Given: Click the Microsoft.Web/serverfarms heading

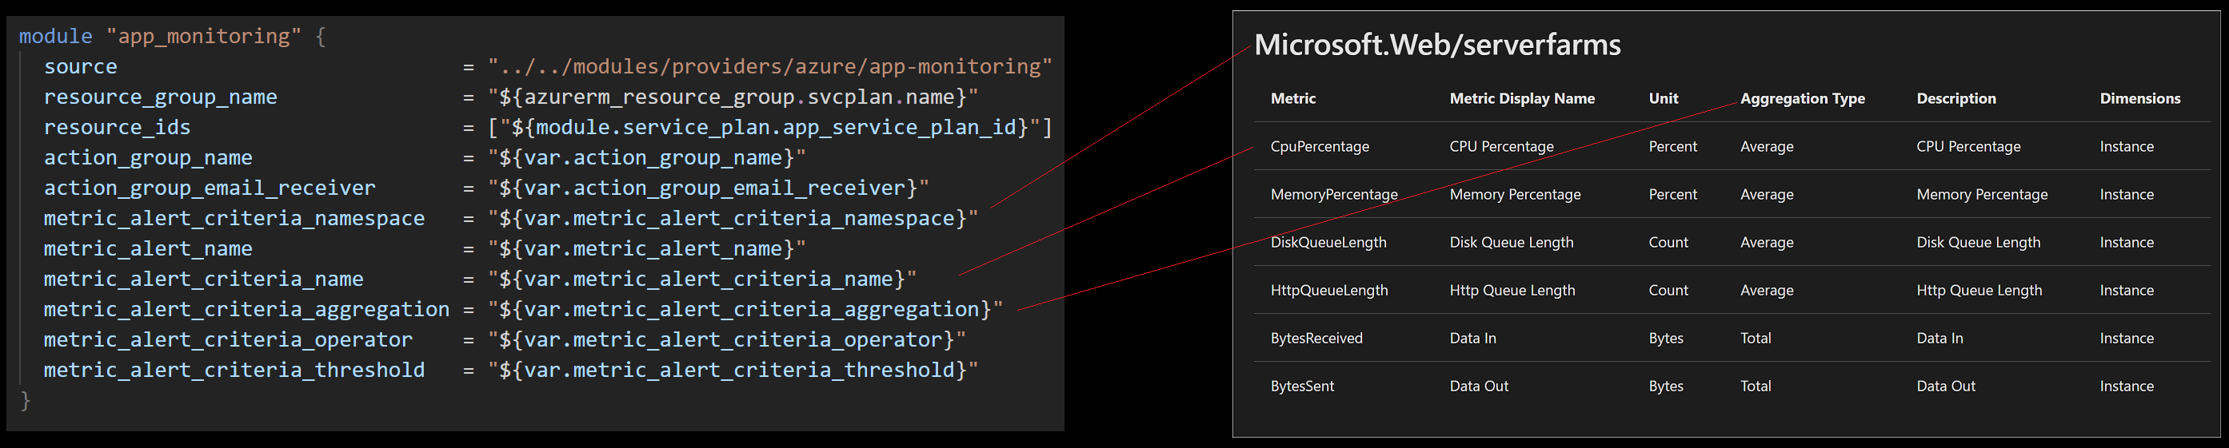Looking at the screenshot, I should 1437,45.
